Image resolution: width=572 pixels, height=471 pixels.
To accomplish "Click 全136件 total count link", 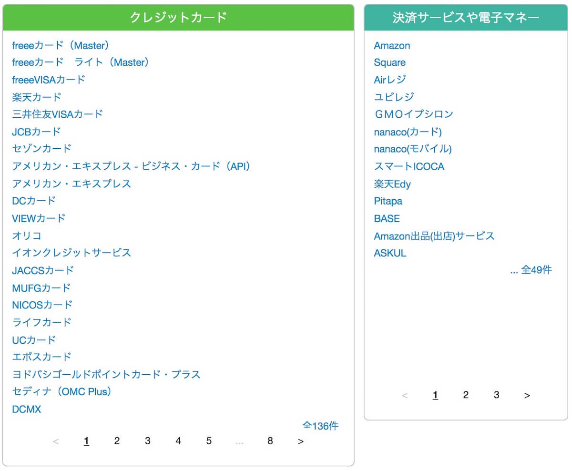I will (x=320, y=426).
